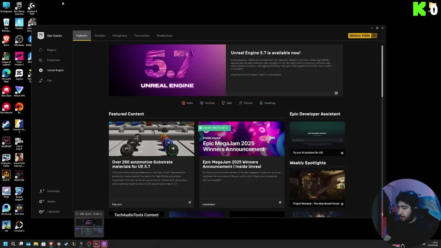The image size is (441, 248).
Task: Open the Roadmap quick link
Action: pos(267,103)
